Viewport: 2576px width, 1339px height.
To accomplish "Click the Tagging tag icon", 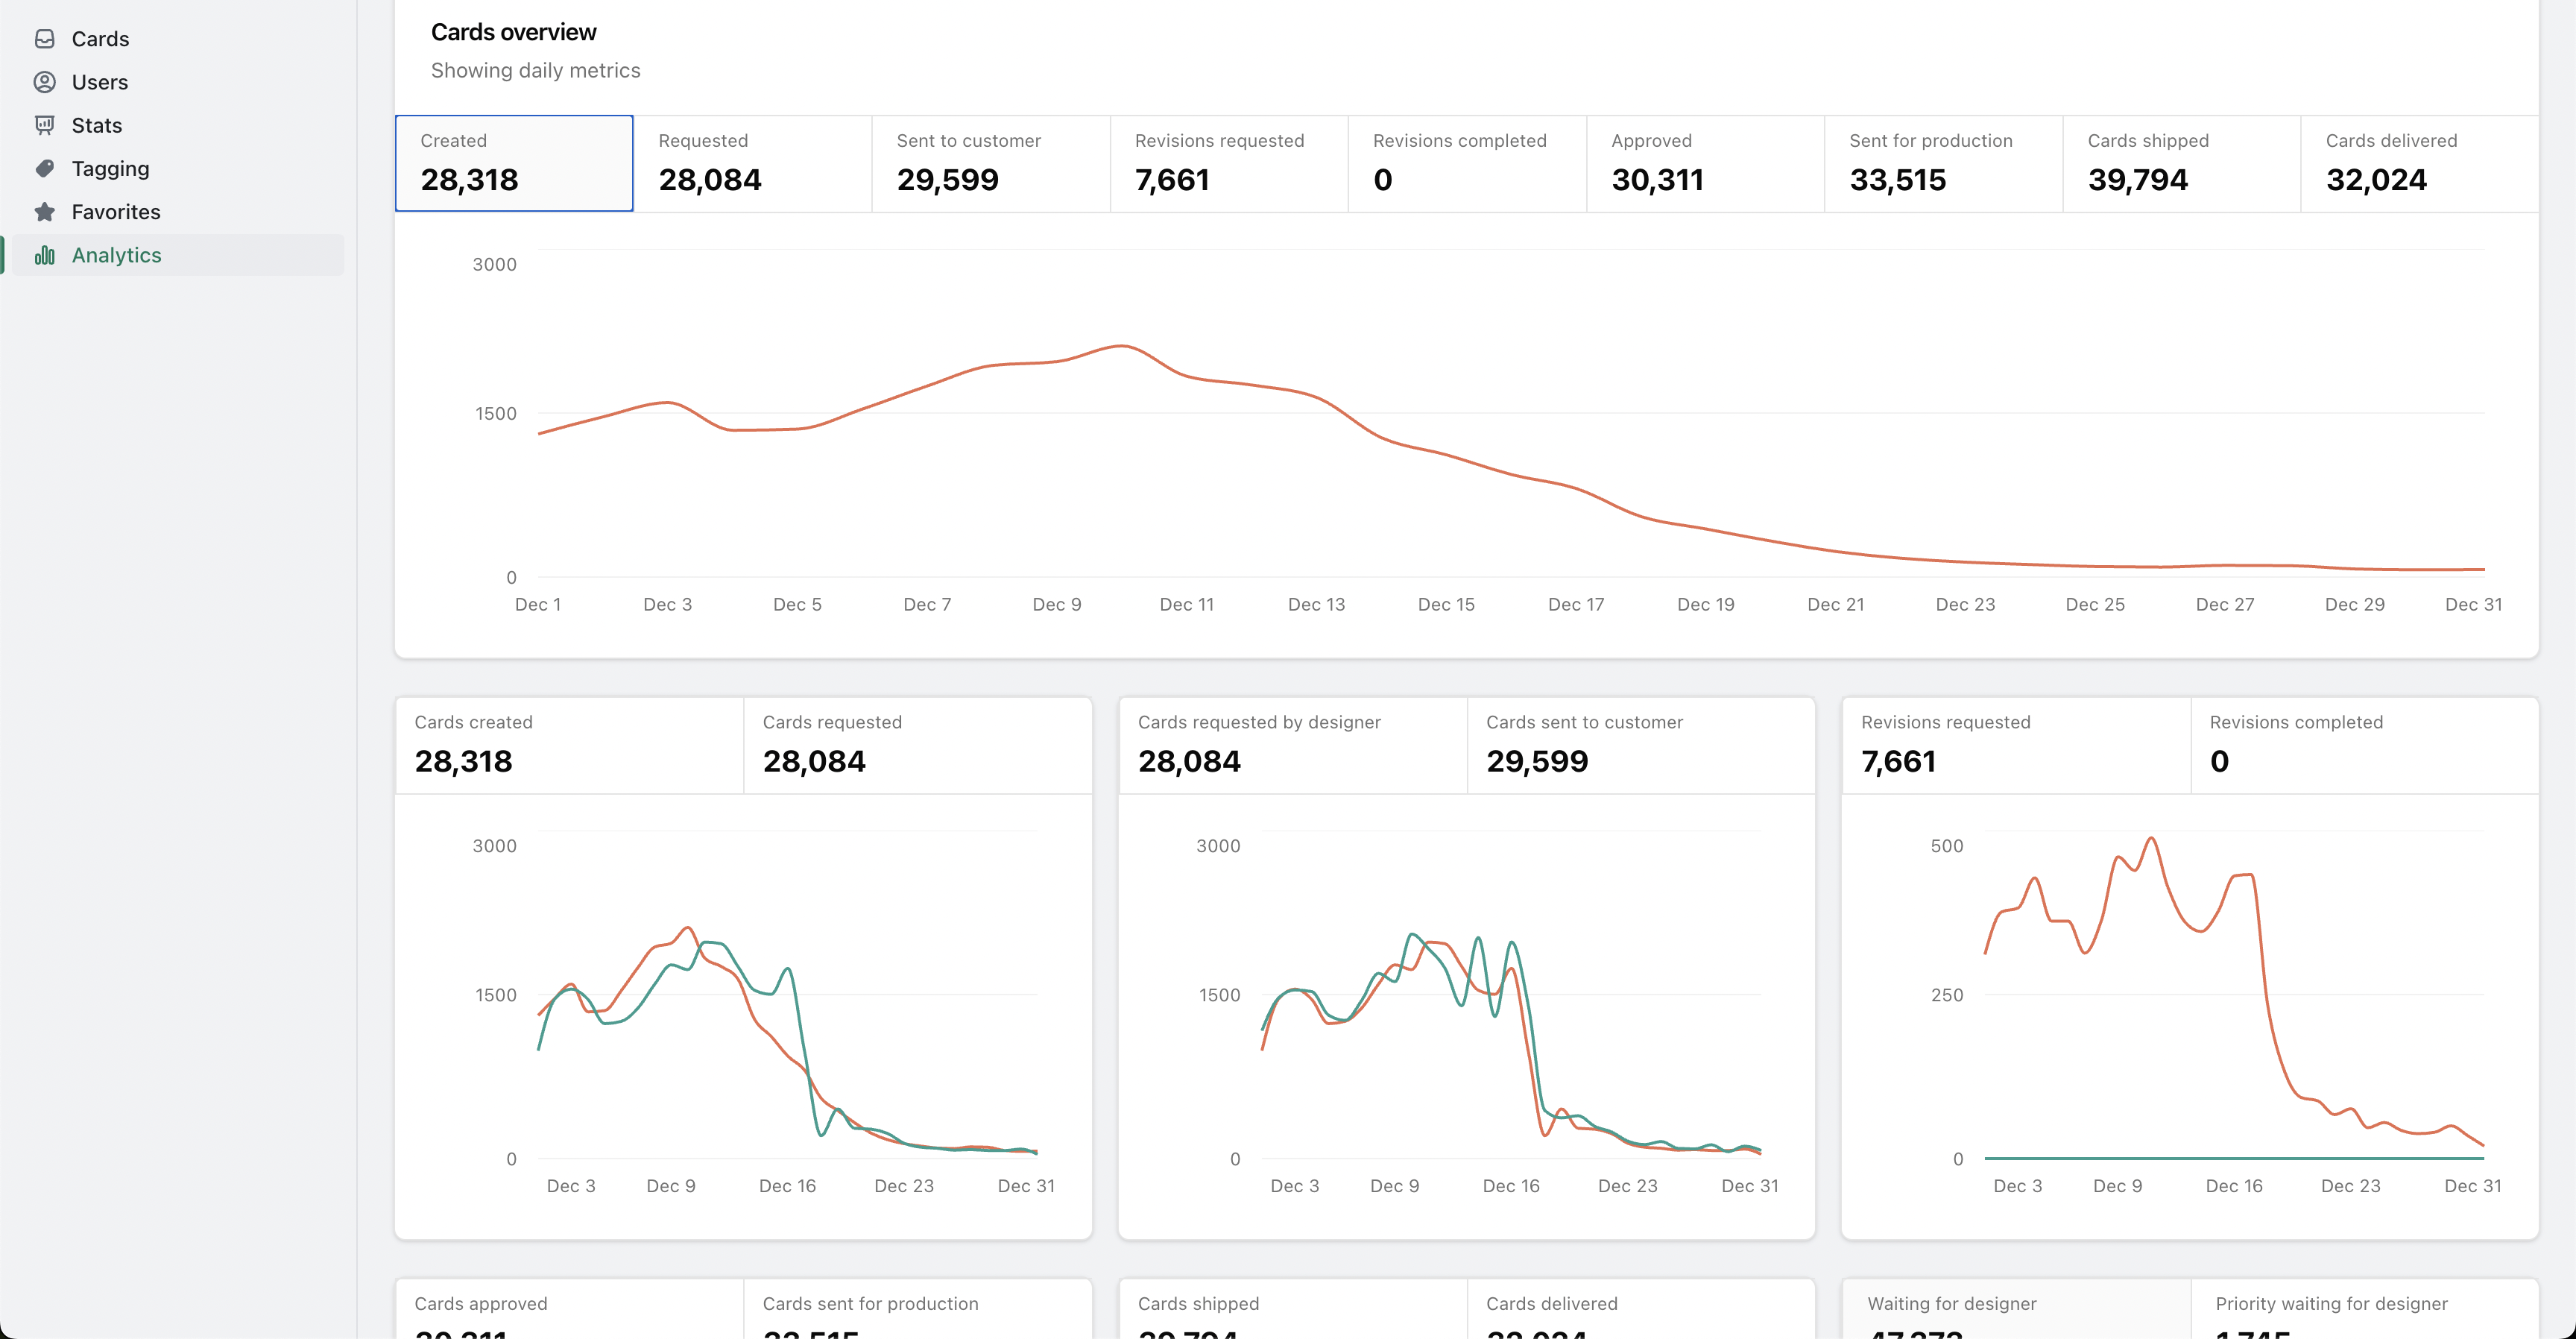I will 44,168.
